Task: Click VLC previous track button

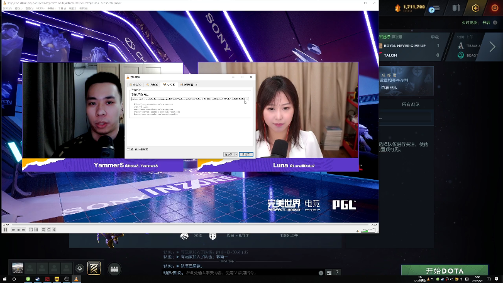Action: pos(13,230)
